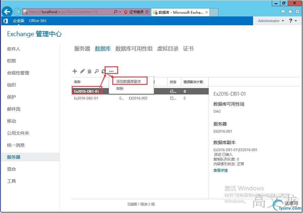This screenshot has height=213, width=303.
Task: Open 保护 in the sidebar
Action: 11,97
